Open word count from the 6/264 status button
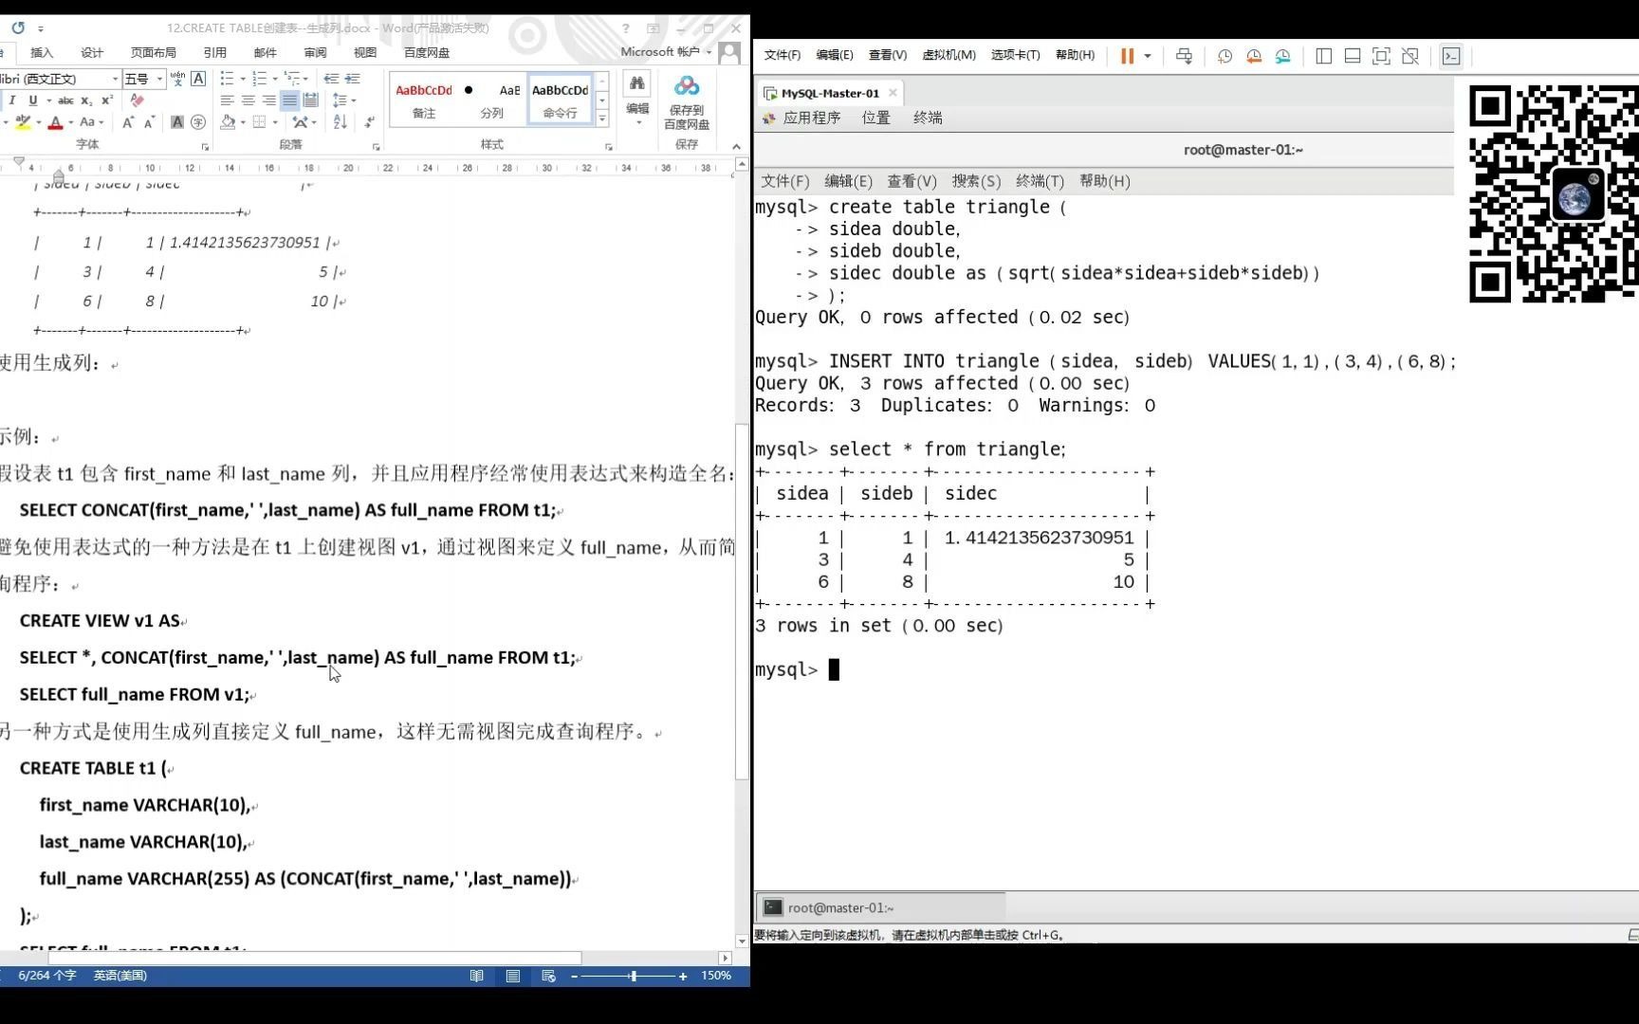The image size is (1639, 1024). coord(46,976)
